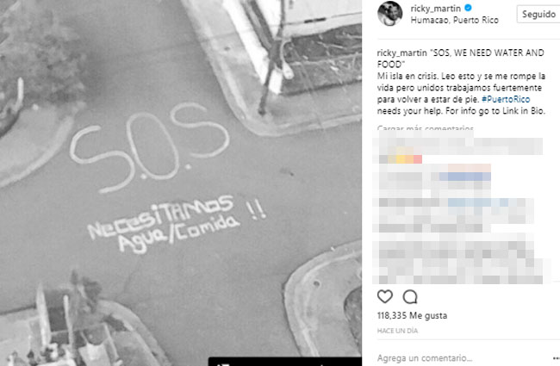Open comments via the speech bubble icon
The height and width of the screenshot is (366, 560).
pos(410,296)
